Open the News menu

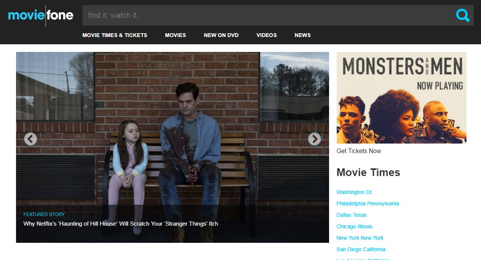click(x=303, y=35)
